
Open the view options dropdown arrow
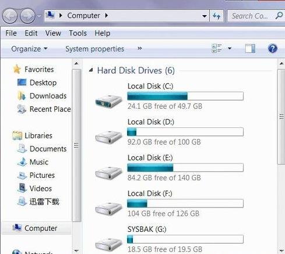[x=230, y=48]
